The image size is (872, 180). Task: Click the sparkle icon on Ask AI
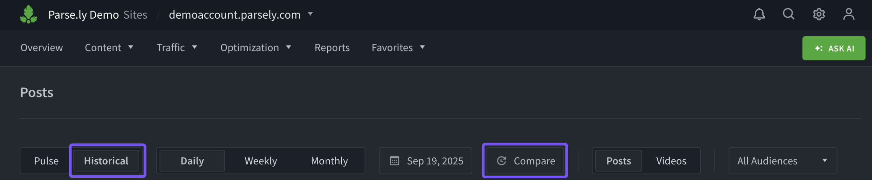click(819, 49)
